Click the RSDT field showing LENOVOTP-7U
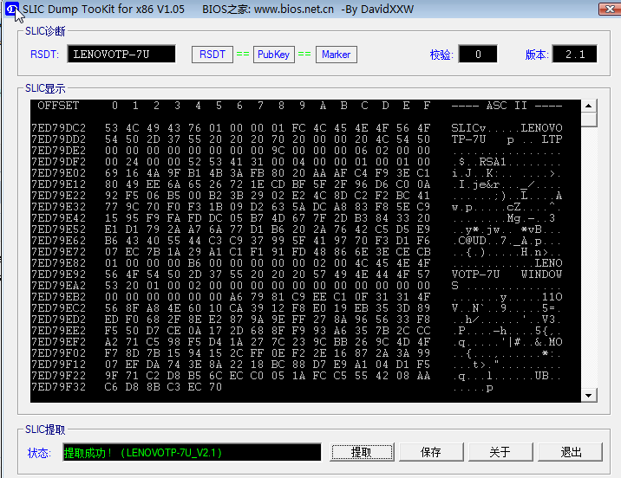 (x=121, y=55)
